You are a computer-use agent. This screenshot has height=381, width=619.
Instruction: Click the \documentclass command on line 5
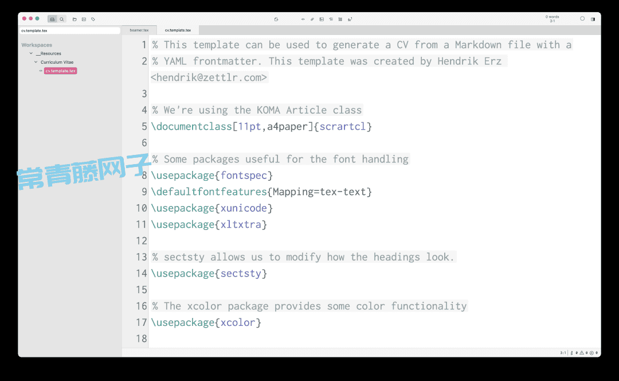191,126
